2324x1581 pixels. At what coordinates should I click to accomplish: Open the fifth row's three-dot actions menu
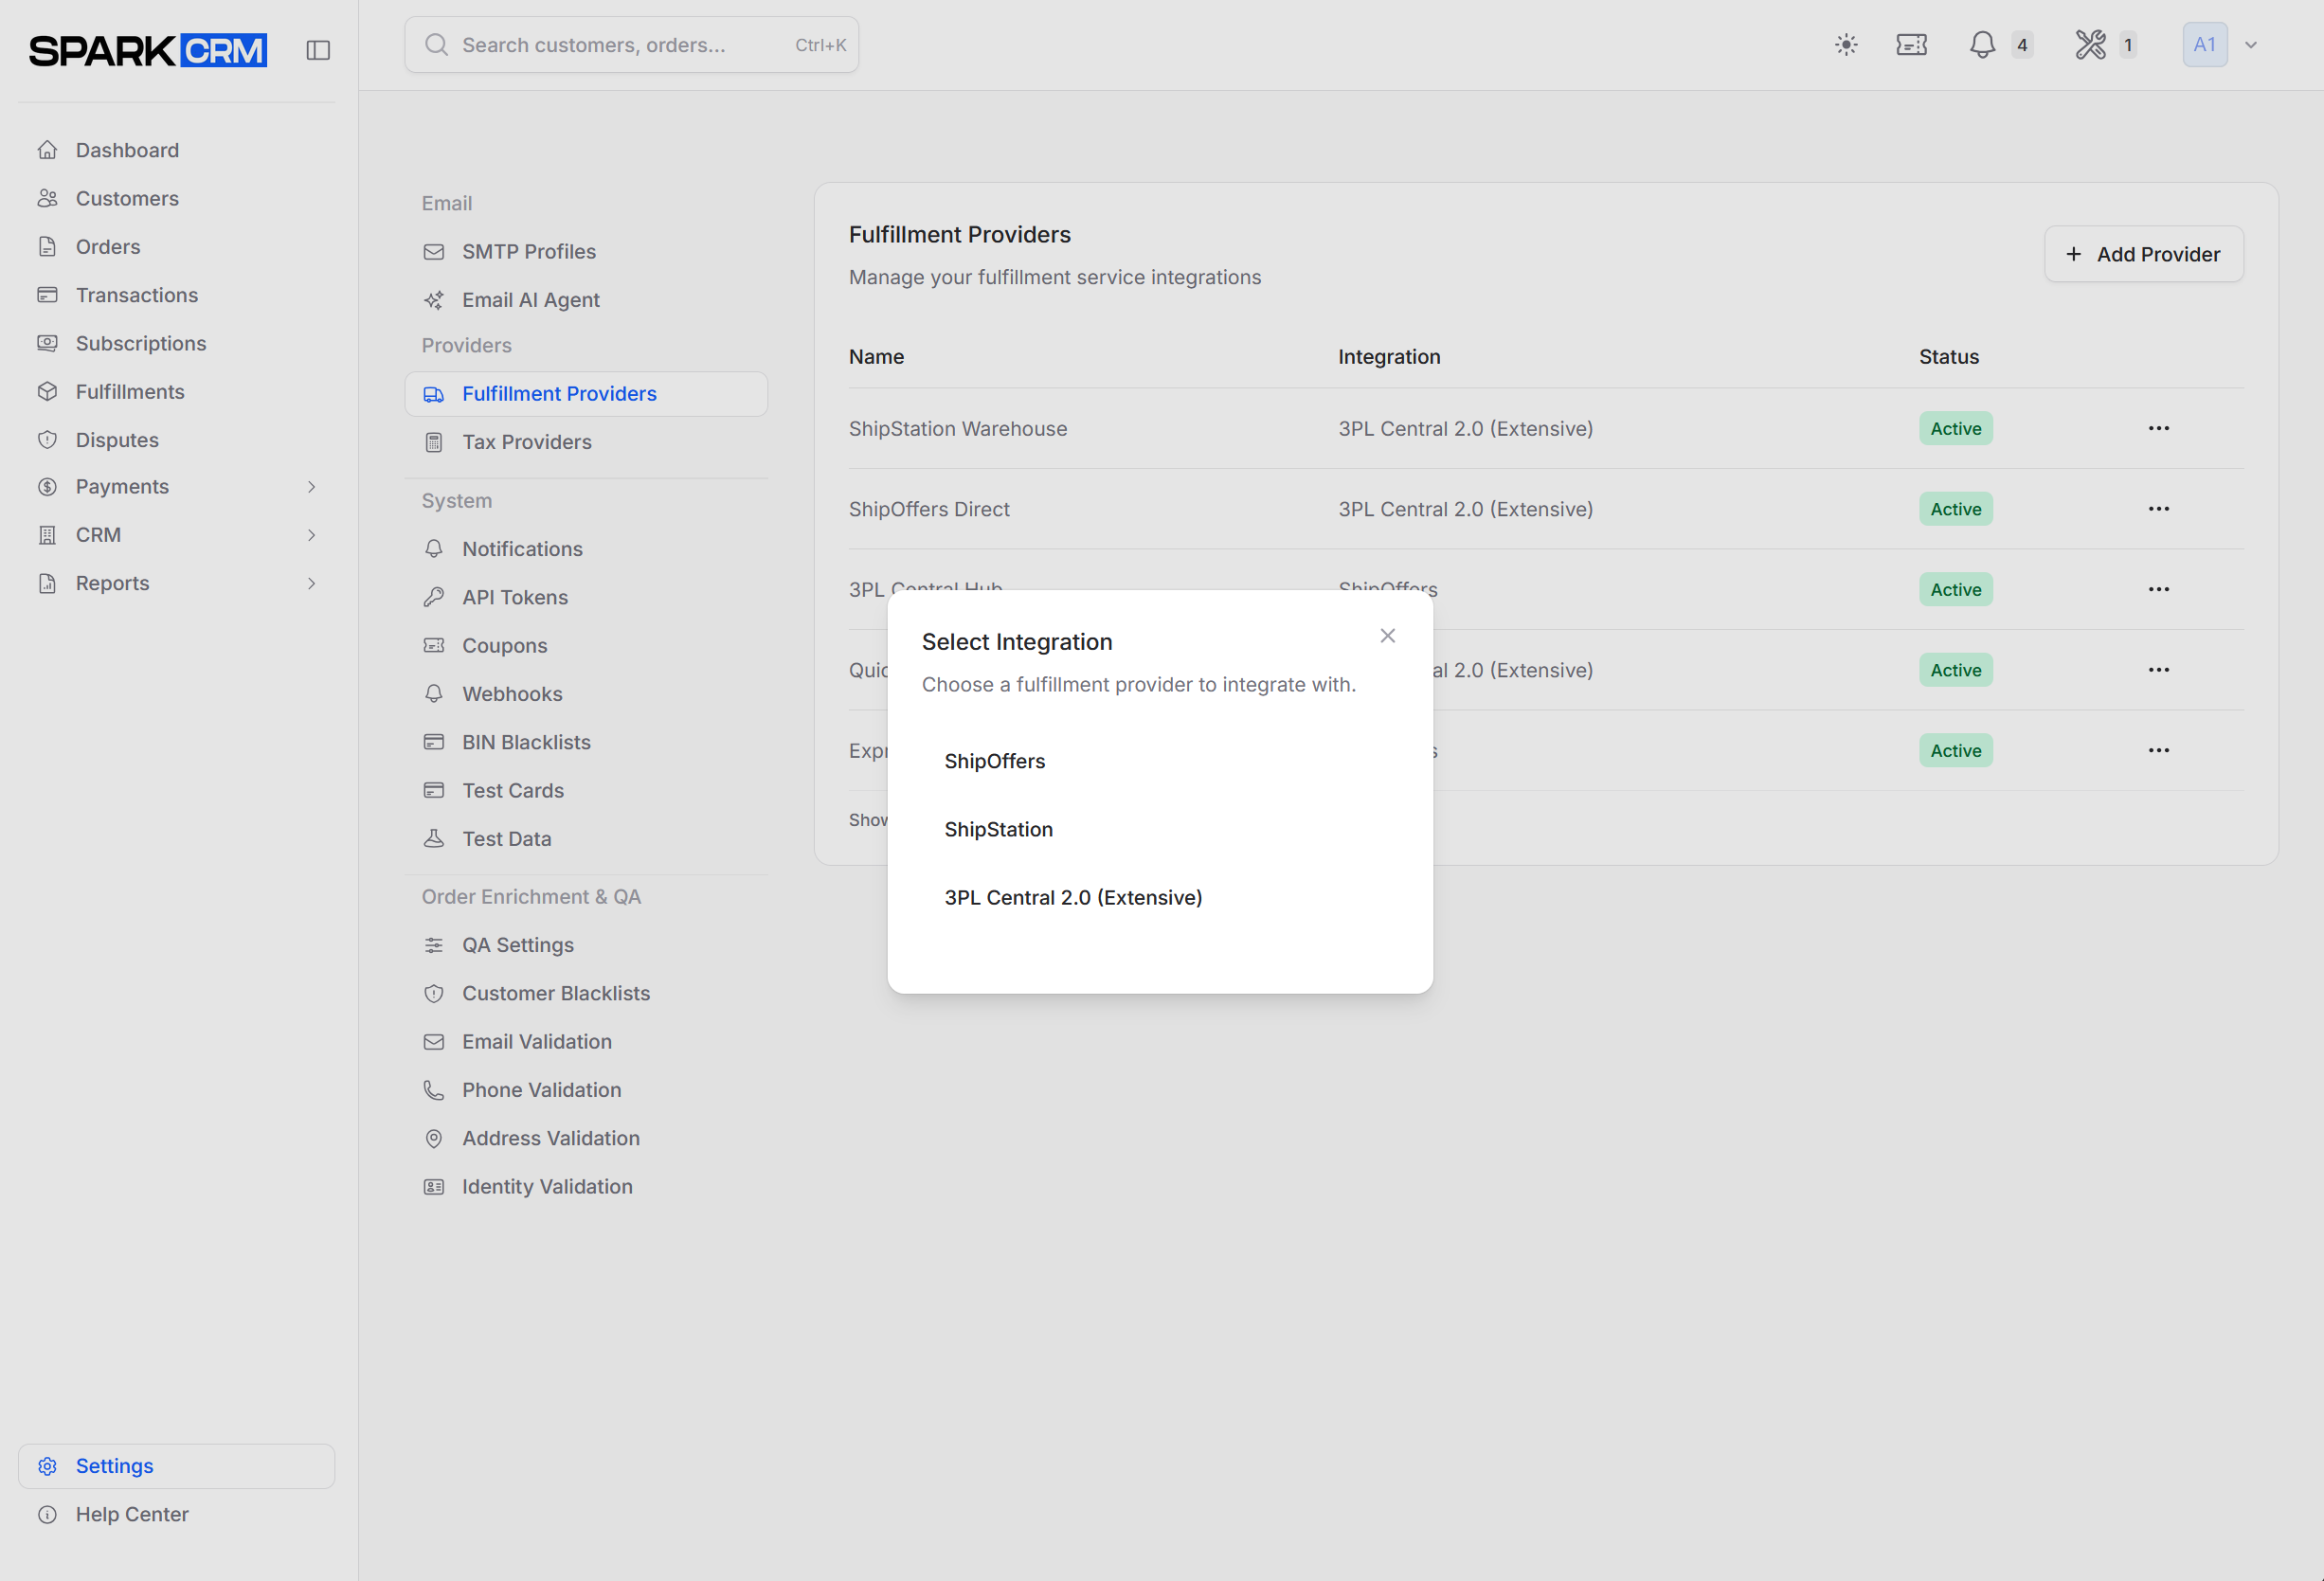(2158, 750)
